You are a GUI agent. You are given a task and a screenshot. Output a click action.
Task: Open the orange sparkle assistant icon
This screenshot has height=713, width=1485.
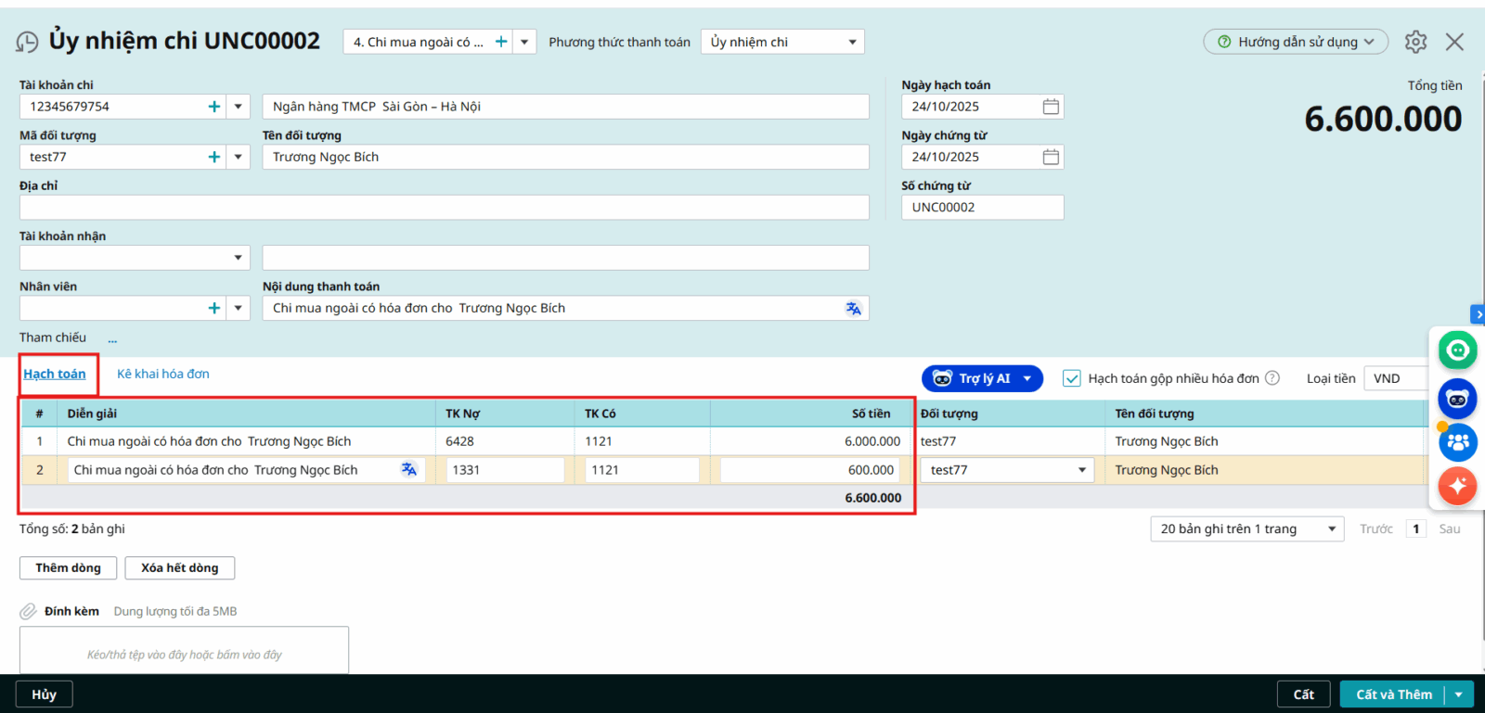click(1457, 485)
